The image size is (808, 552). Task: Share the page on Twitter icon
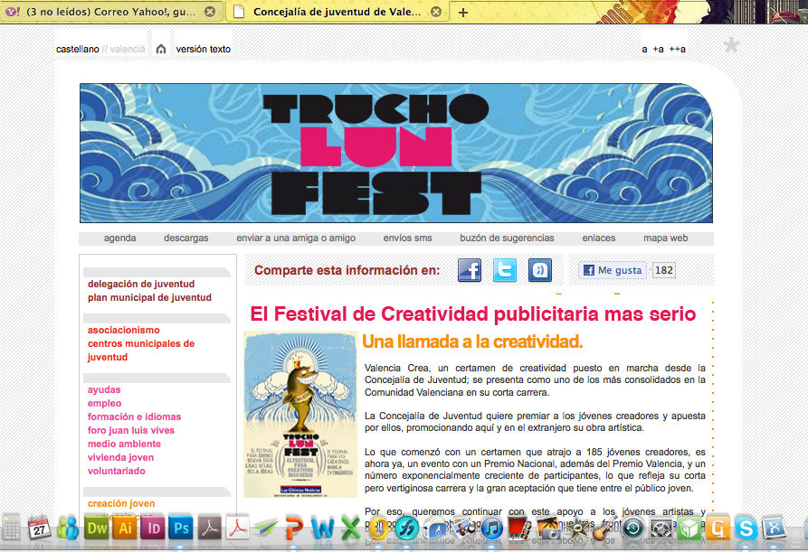(505, 270)
